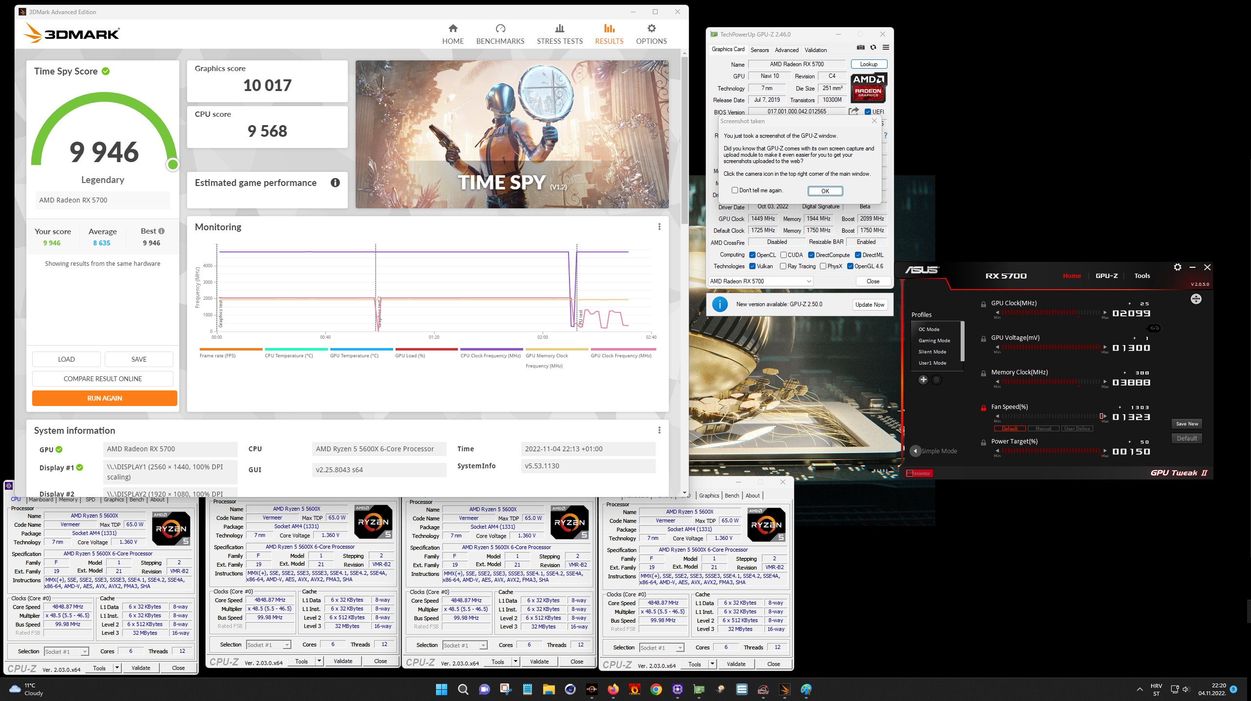1251x701 pixels.
Task: Click the Simple Mode arrow icon
Action: tap(915, 451)
